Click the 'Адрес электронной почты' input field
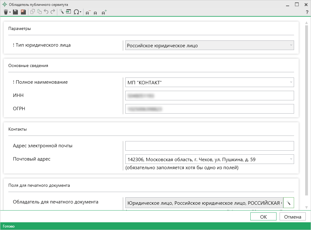The image size is (311, 230). coord(209,146)
